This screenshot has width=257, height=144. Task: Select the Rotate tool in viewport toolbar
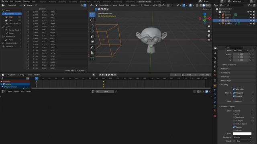pyautogui.click(x=92, y=31)
